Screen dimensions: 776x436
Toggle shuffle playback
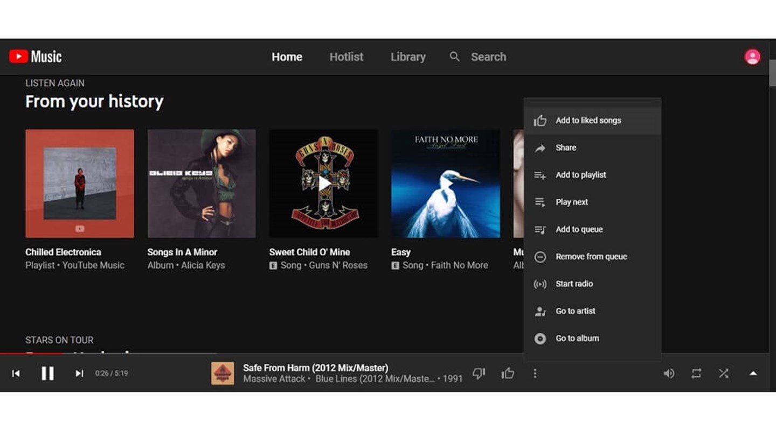(724, 373)
